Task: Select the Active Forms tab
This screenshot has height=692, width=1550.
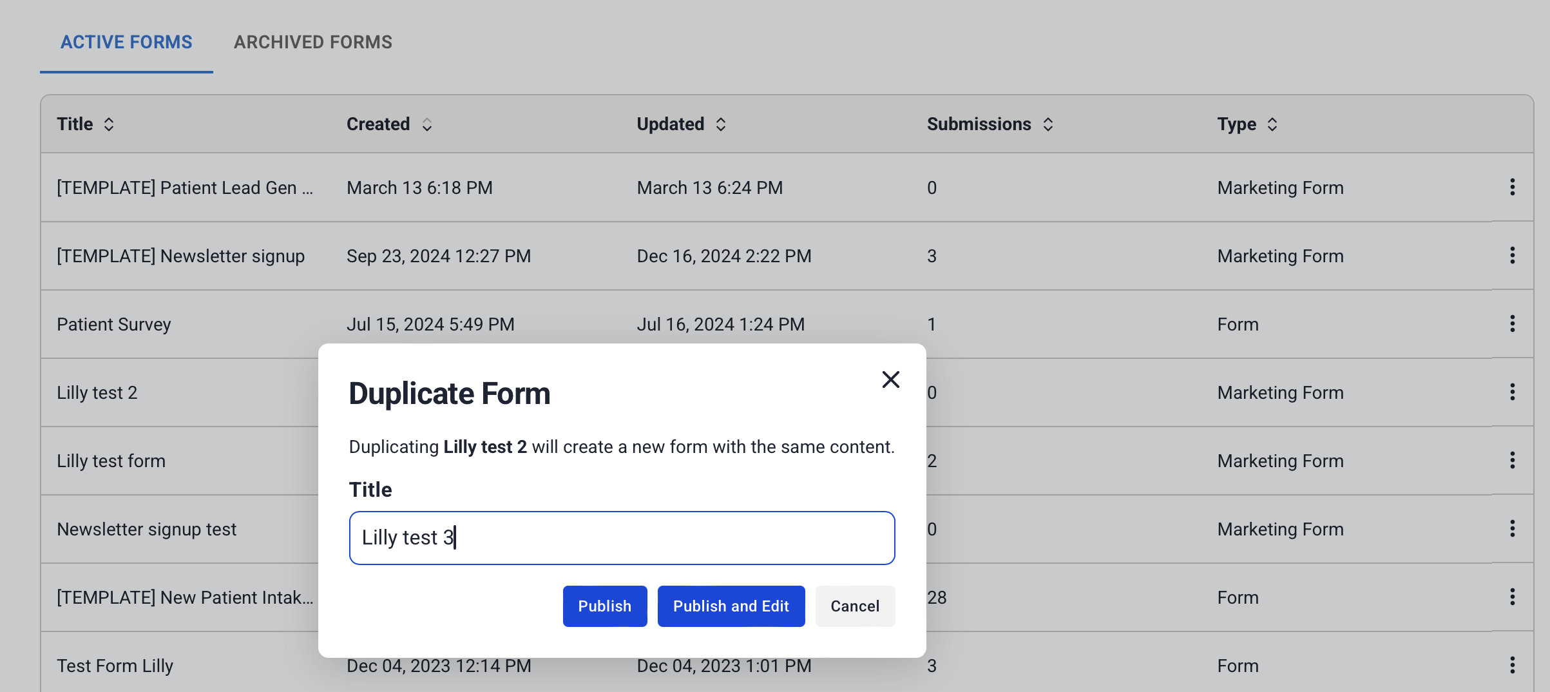Action: pos(126,43)
